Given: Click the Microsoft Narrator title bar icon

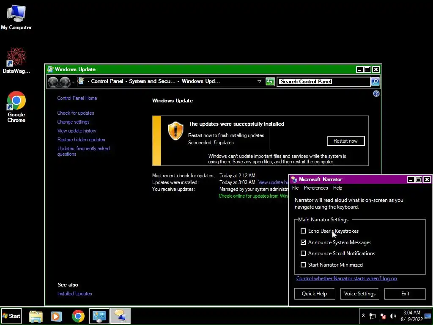Looking at the screenshot, I should [294, 179].
